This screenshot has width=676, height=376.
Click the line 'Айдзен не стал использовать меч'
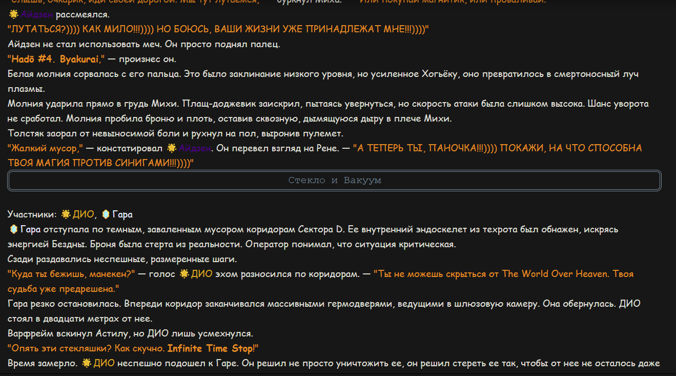144,44
